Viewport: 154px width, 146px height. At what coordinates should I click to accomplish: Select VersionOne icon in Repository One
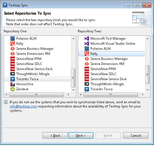click(x=13, y=84)
